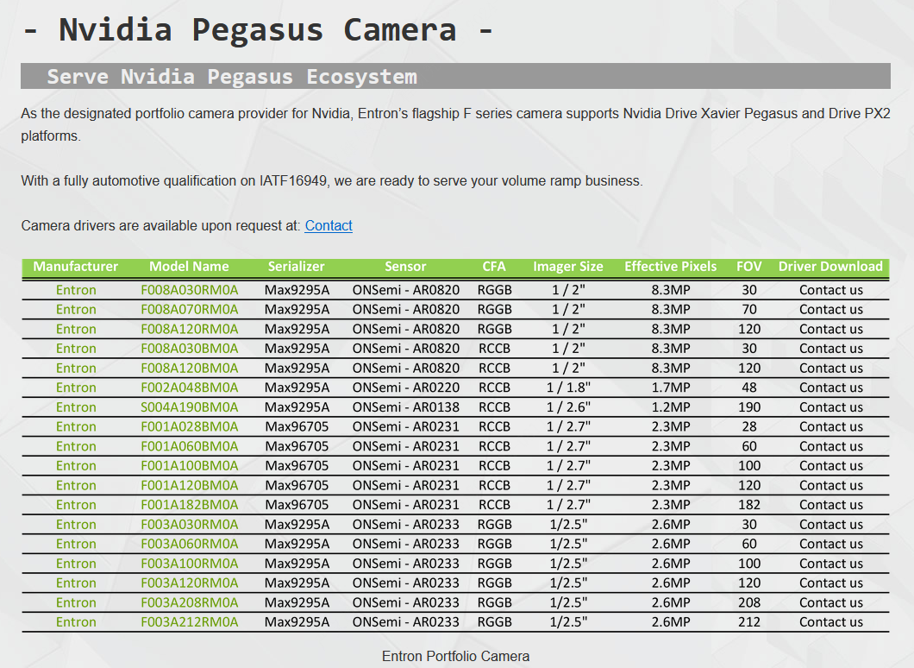Image resolution: width=914 pixels, height=668 pixels.
Task: Click the FOV value 190
Action: [749, 407]
